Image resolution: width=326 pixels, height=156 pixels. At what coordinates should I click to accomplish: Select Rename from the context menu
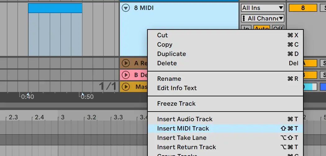pos(169,79)
